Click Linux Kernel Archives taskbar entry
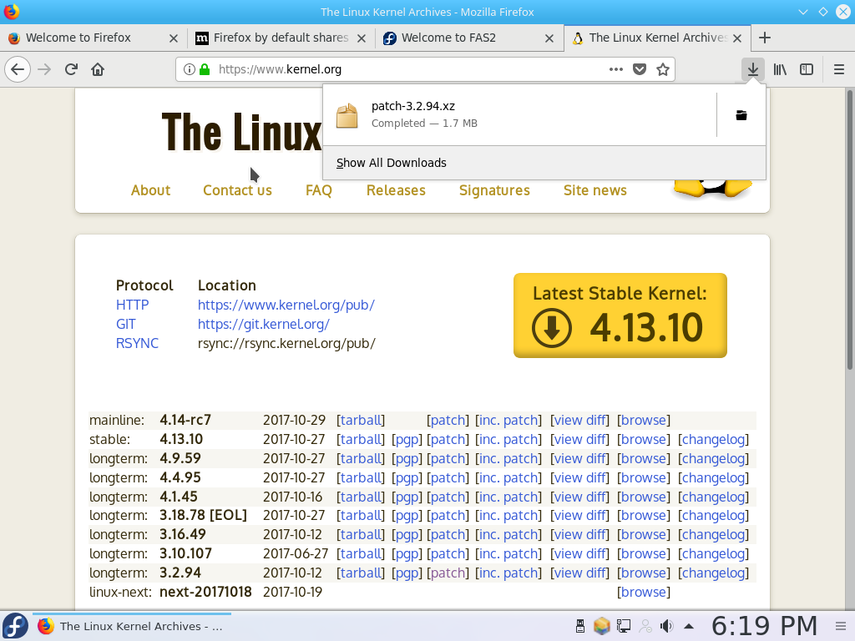This screenshot has width=855, height=641. pos(132,626)
